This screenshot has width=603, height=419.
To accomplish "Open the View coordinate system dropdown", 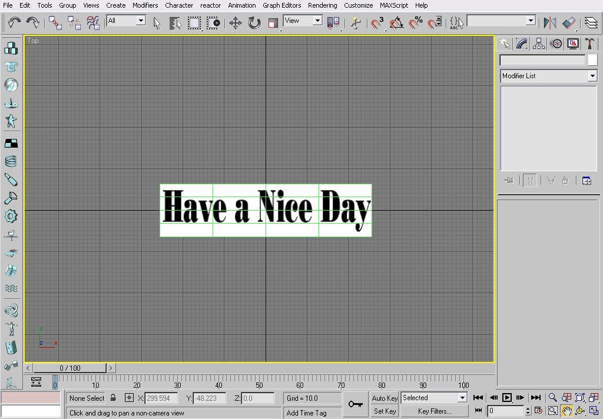I will pos(303,21).
